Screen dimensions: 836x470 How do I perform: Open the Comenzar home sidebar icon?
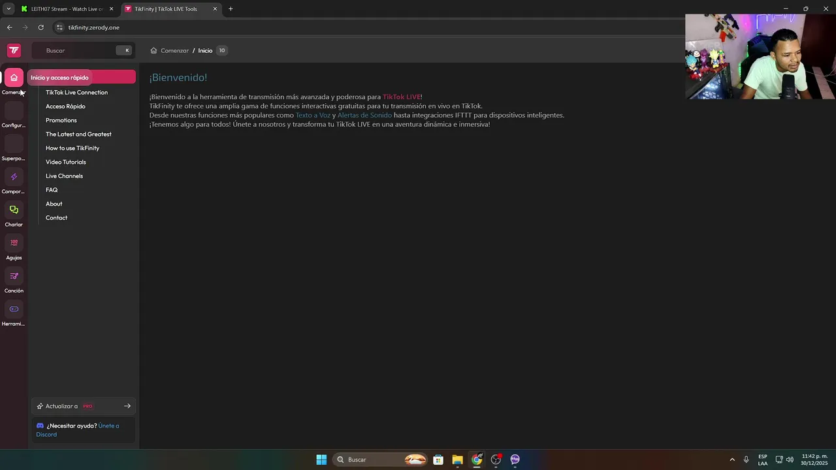(x=14, y=78)
